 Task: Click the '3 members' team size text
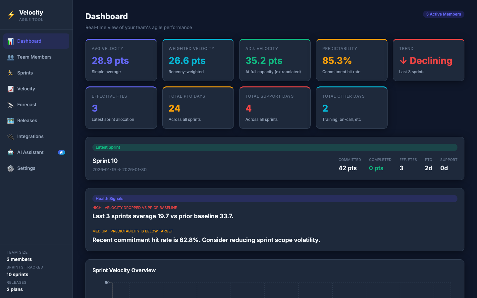(x=19, y=259)
